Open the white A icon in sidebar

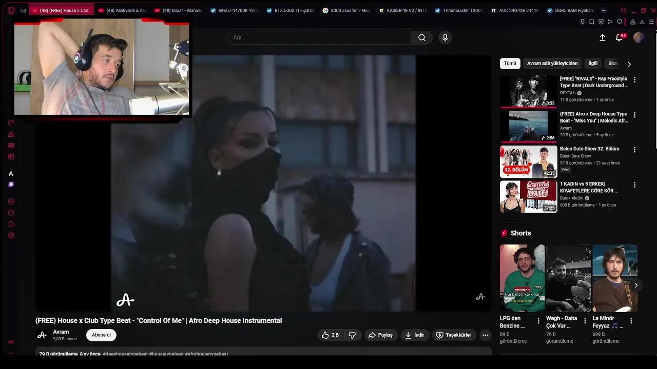[11, 173]
